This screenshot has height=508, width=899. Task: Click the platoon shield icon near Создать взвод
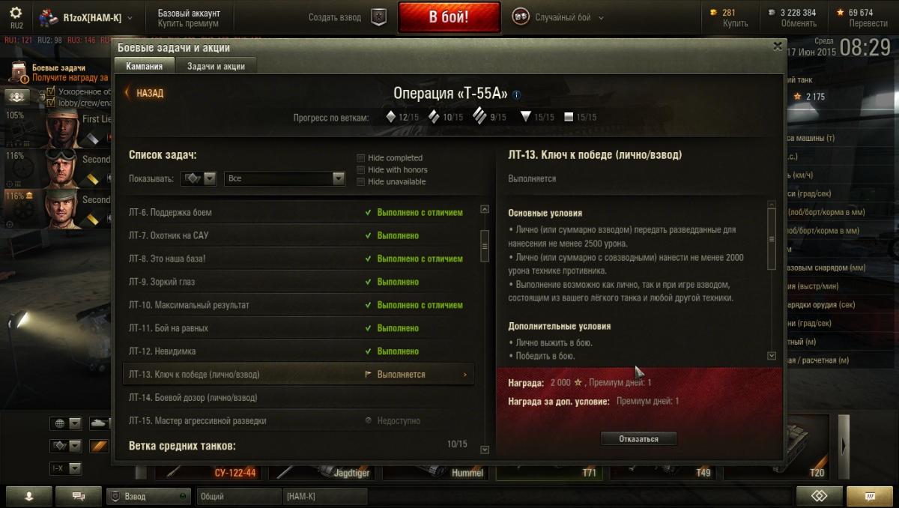[379, 17]
